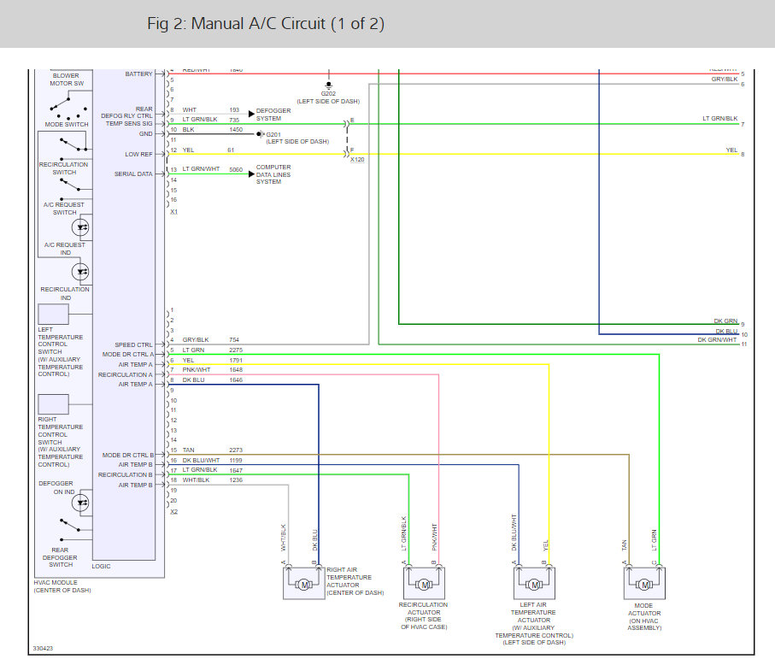Click the LOGIC block label
The width and height of the screenshot is (775, 665).
102,566
